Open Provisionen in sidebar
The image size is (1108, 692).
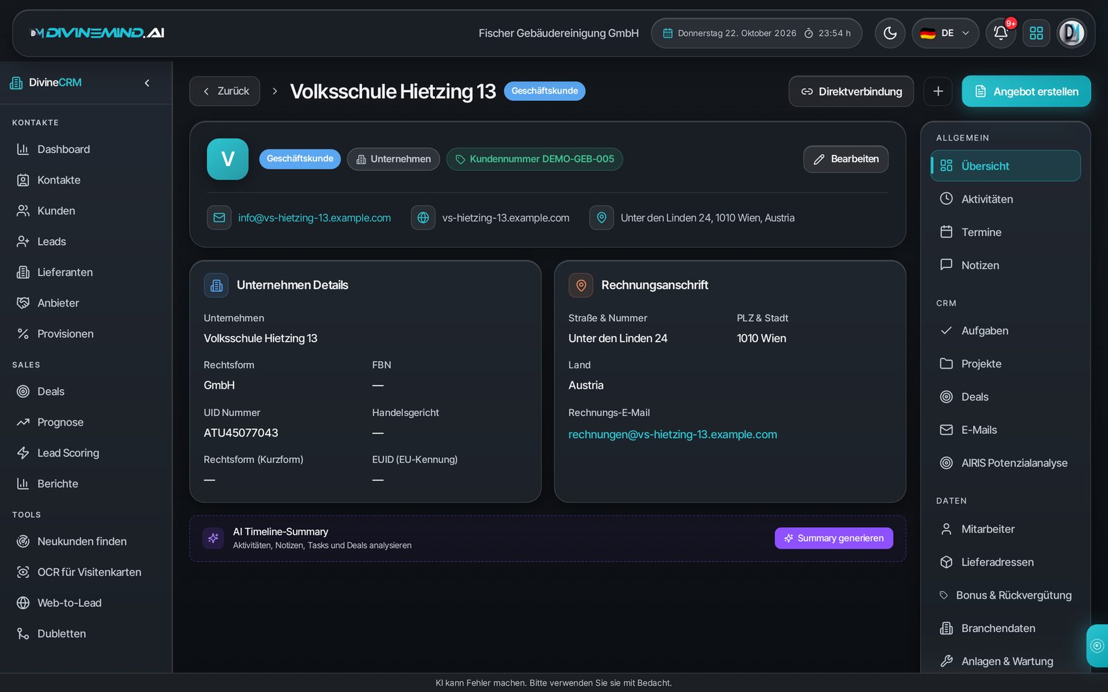[x=86, y=334]
